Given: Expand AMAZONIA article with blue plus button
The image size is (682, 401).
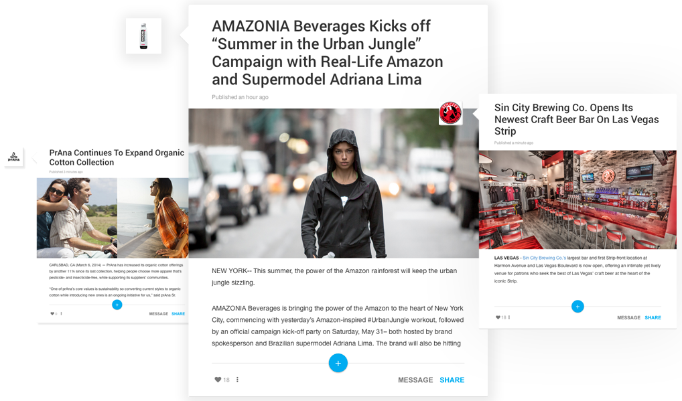Looking at the screenshot, I should pos(338,364).
